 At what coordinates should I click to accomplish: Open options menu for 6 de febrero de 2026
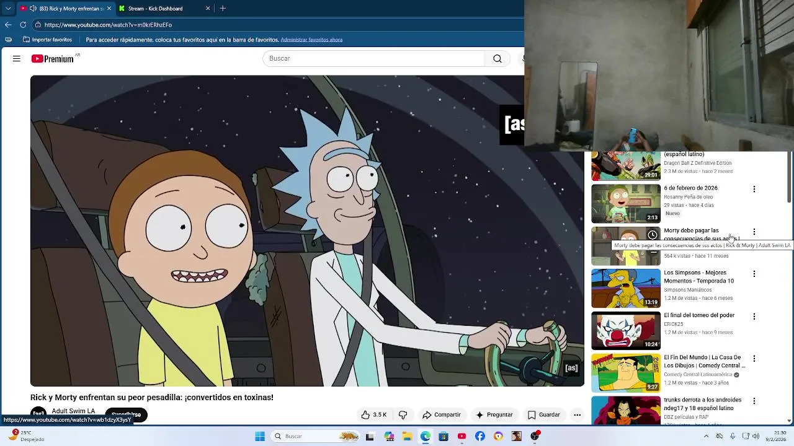tap(754, 189)
